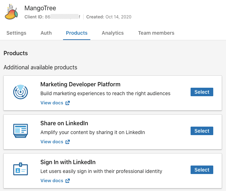View docs for Sign In with LinkedIn

point(52,180)
